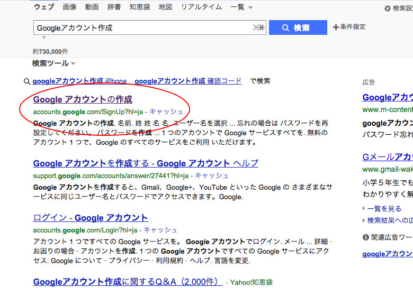Switch to the 画像 tab
This screenshot has width=413, height=288.
[69, 6]
